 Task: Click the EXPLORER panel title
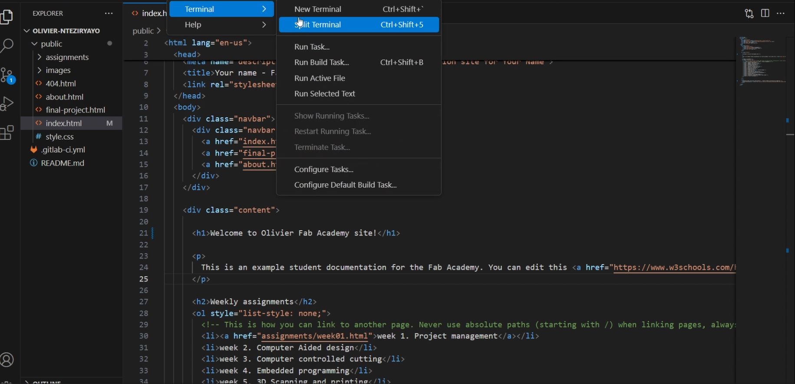pyautogui.click(x=48, y=13)
